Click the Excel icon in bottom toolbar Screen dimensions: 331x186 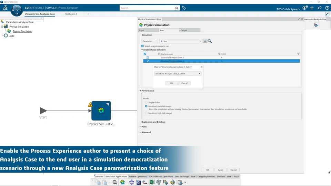pyautogui.click(x=152, y=182)
